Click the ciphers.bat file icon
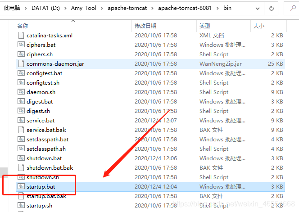This screenshot has height=212, width=299. [21, 45]
